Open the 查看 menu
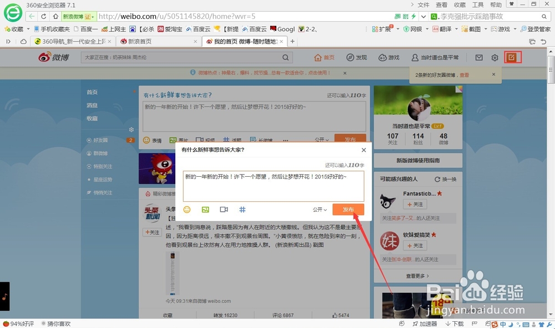The height and width of the screenshot is (329, 555). click(441, 5)
